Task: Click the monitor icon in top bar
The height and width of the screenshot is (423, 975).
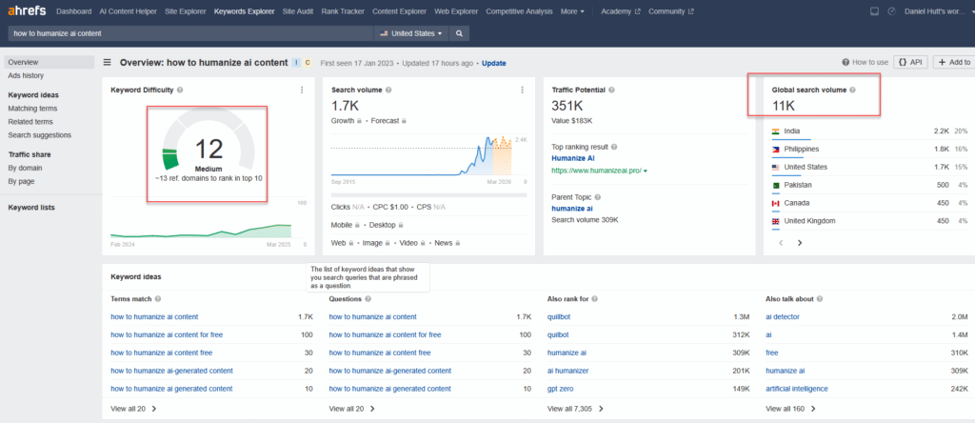Action: (x=874, y=11)
